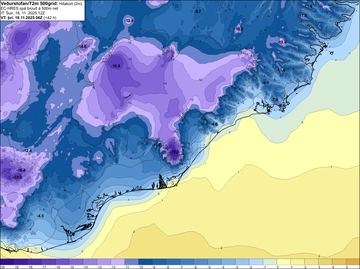Click the map title "Veðurstofan/T2m 500grid"
The width and height of the screenshot is (360, 269).
point(30,3)
